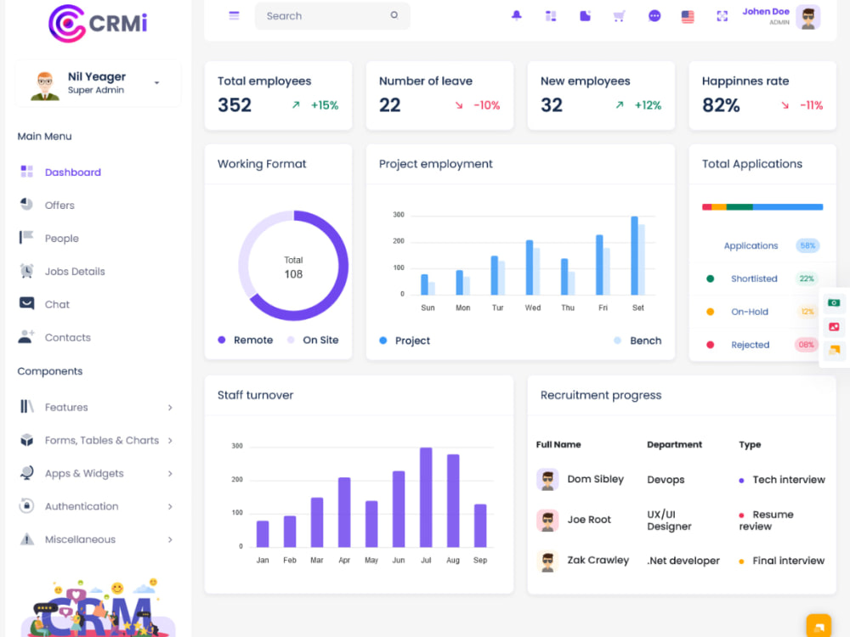Click the Apps & Widgets globe icon

tap(26, 472)
